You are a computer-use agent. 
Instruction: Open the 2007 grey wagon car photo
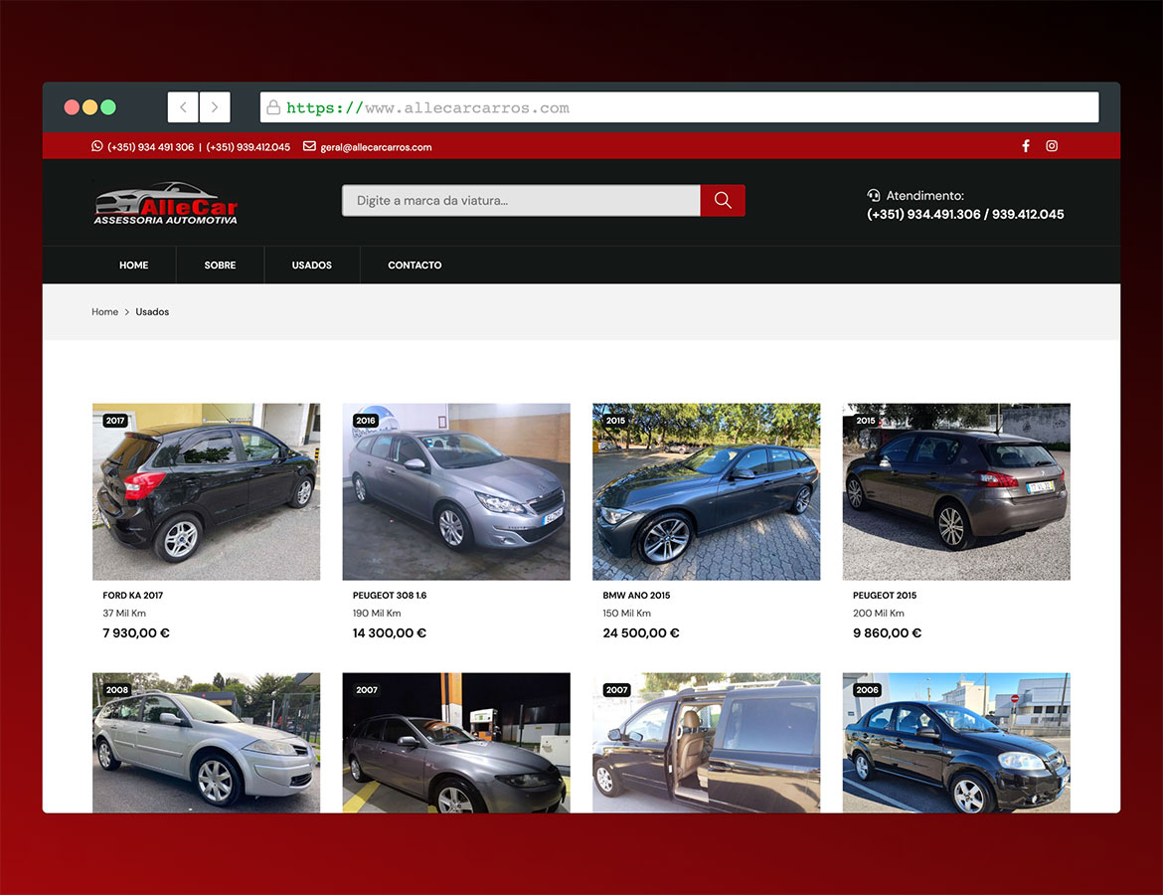[456, 743]
